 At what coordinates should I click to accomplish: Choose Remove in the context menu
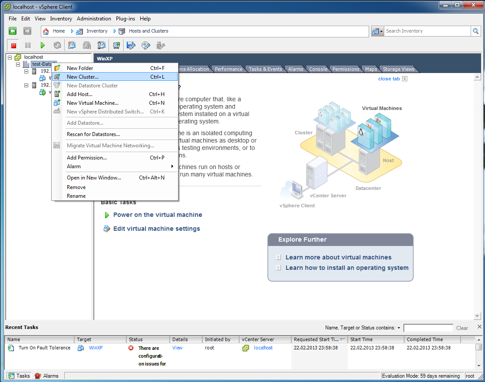click(115, 187)
